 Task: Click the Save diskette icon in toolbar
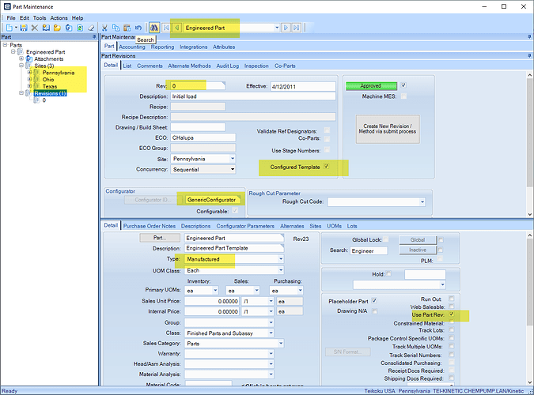point(24,28)
